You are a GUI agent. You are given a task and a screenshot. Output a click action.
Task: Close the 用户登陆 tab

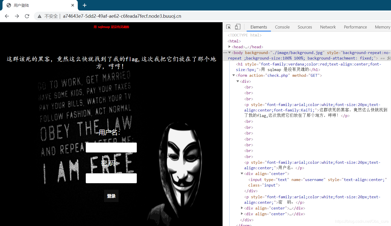(x=73, y=5)
